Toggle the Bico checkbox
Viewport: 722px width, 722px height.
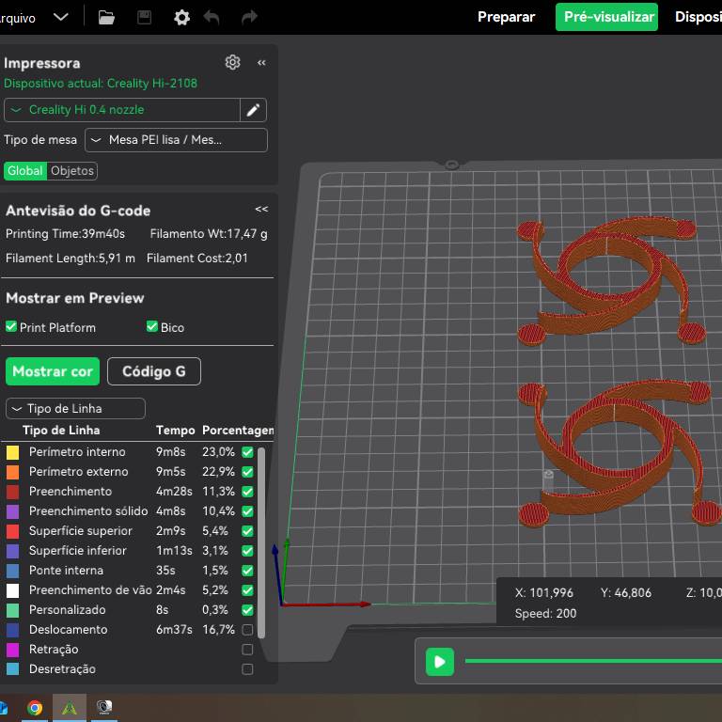tap(152, 327)
